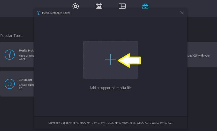Open the 3D Maker tool title
Viewport: 217px width, 131px height.
tap(25, 80)
